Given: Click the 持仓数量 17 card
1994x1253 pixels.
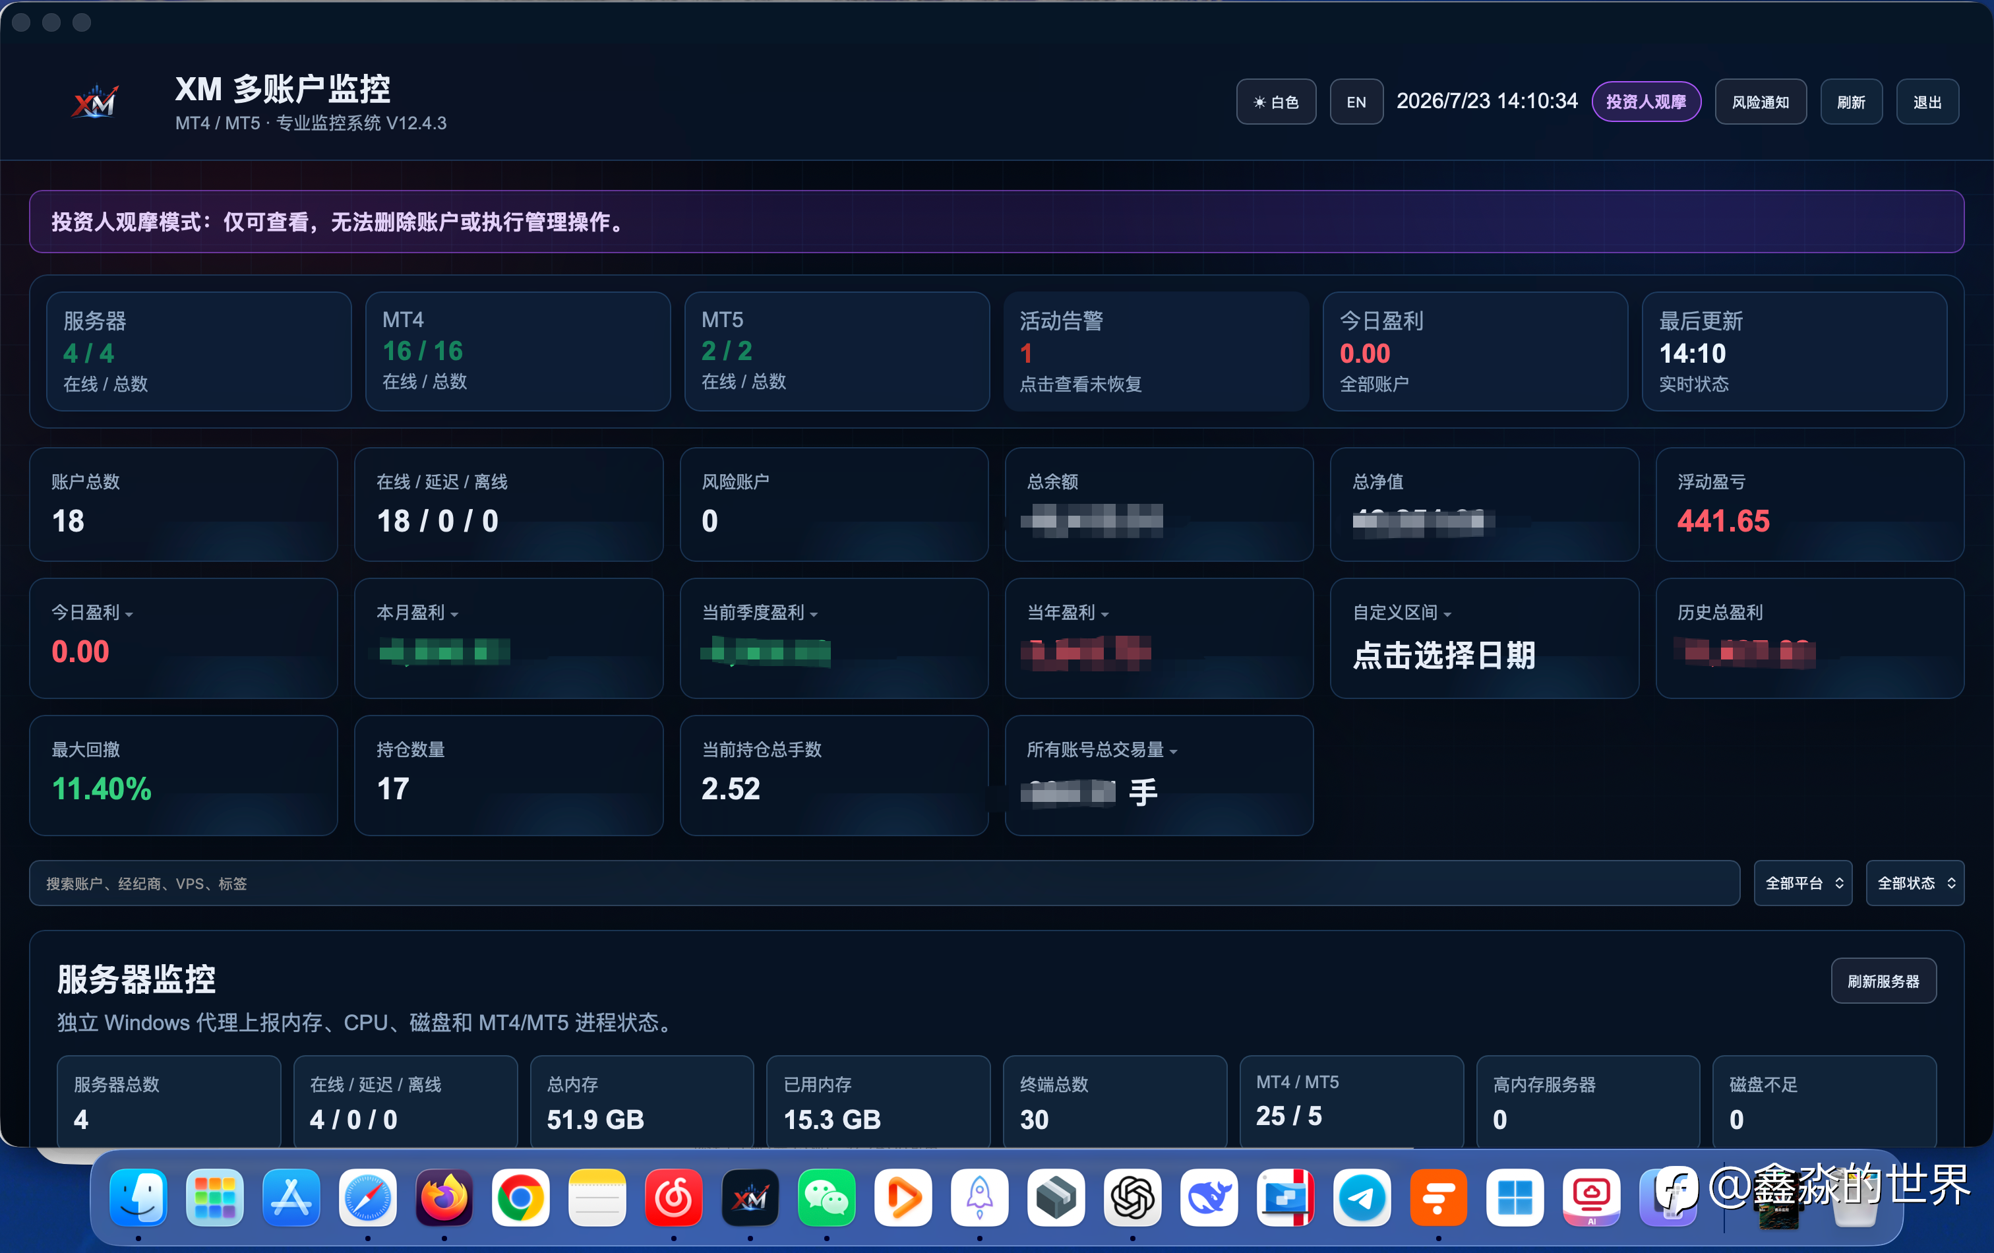Looking at the screenshot, I should [x=508, y=775].
